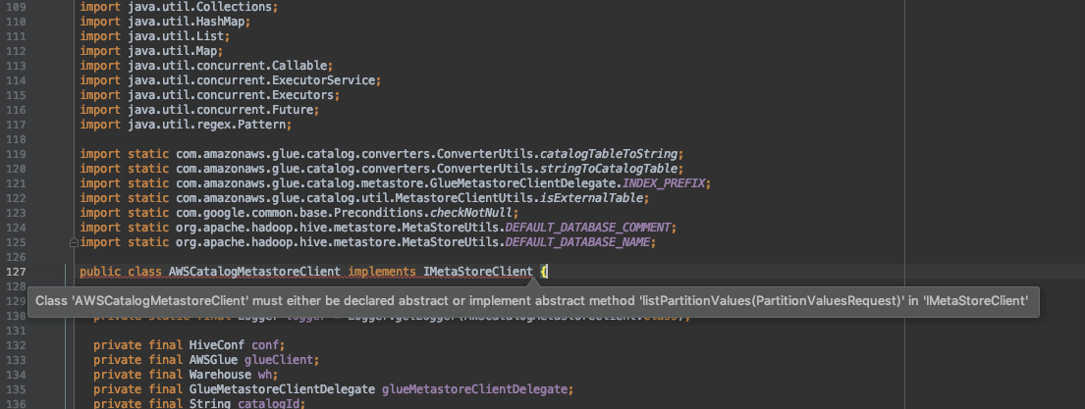The width and height of the screenshot is (1085, 409).
Task: Click 'String' type on line 136
Action: click(210, 404)
